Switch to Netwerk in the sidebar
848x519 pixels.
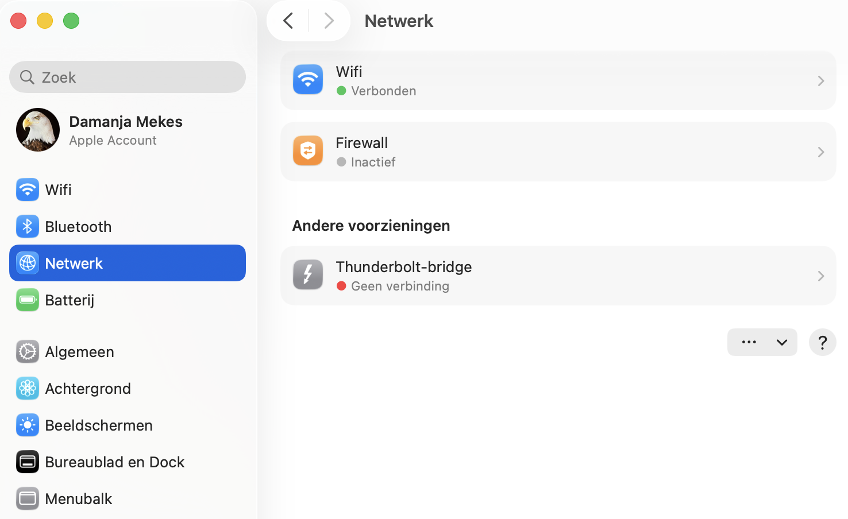(x=74, y=263)
